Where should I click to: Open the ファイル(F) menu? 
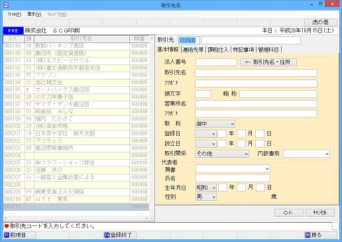pyautogui.click(x=15, y=15)
